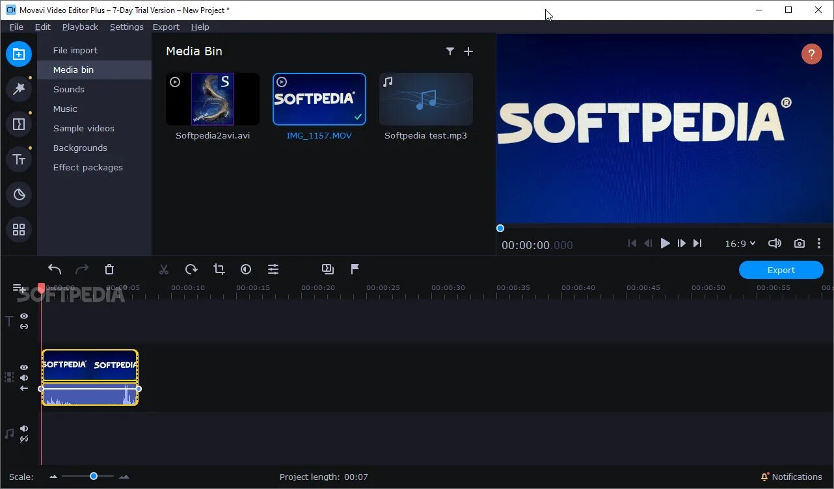834x489 pixels.
Task: Click the timeline Scale slider handle
Action: pos(94,476)
